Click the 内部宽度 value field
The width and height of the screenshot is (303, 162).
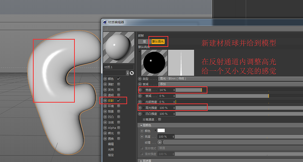click(165, 102)
